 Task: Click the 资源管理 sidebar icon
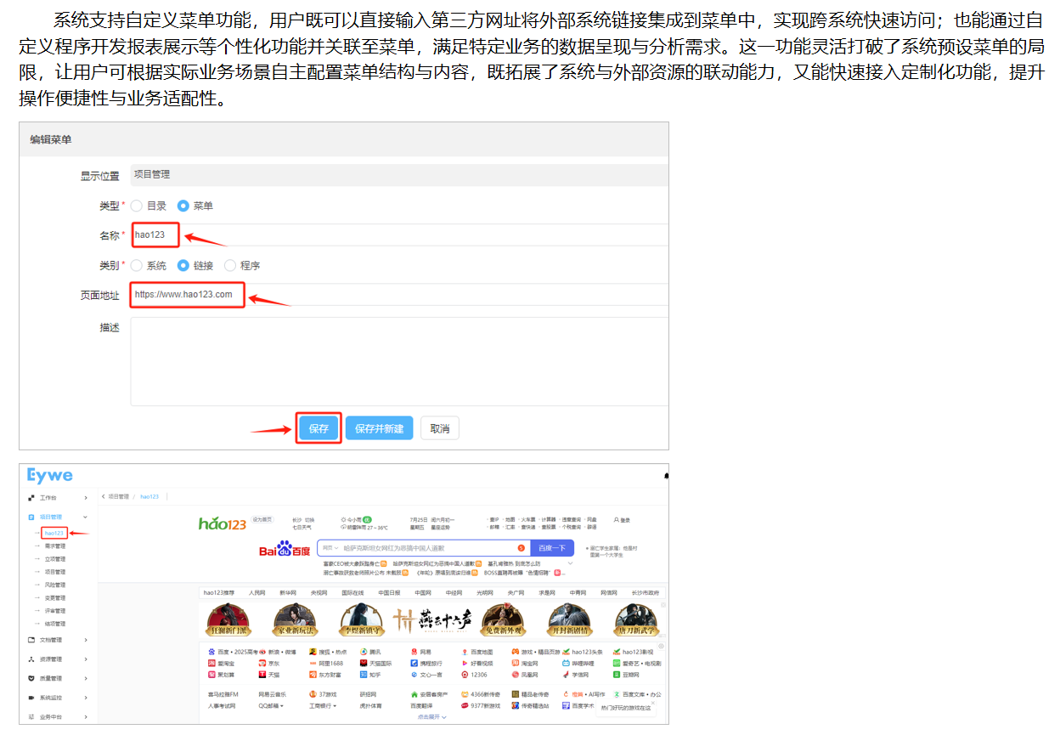(x=31, y=659)
